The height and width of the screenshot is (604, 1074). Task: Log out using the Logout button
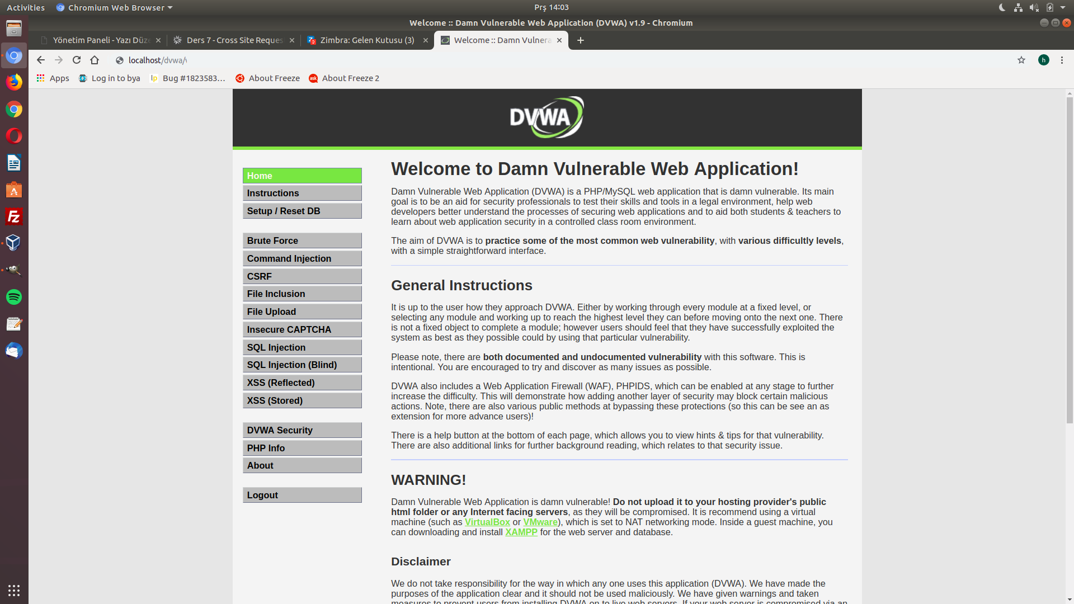302,495
